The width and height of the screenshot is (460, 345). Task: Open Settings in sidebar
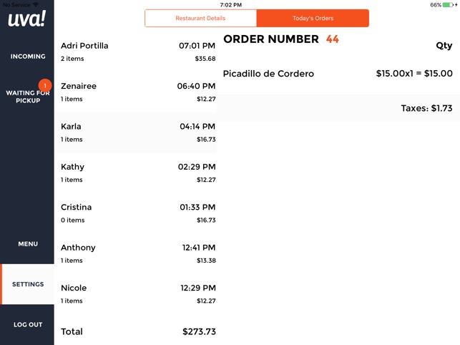pos(28,284)
